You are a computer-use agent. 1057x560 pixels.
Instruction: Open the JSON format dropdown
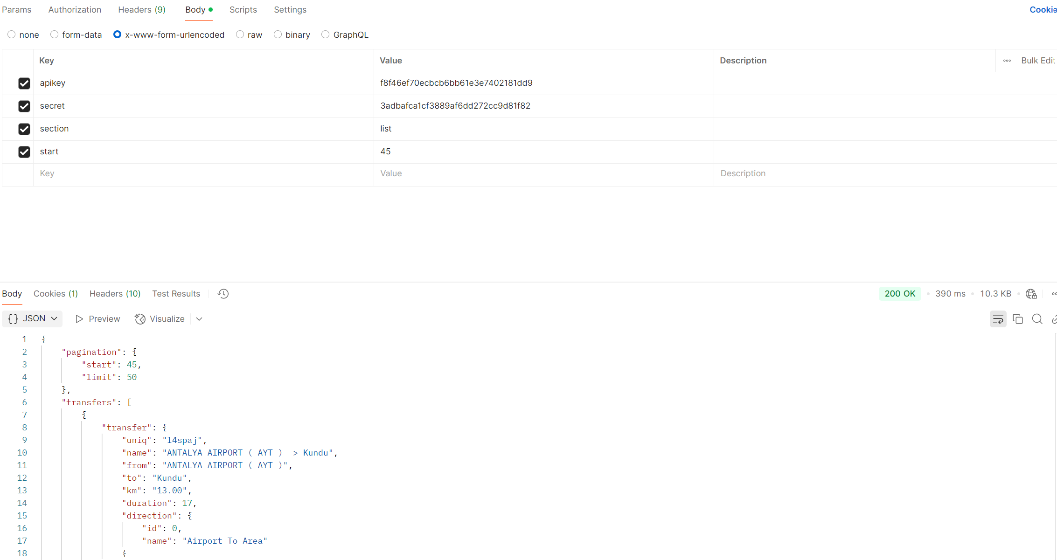click(32, 319)
